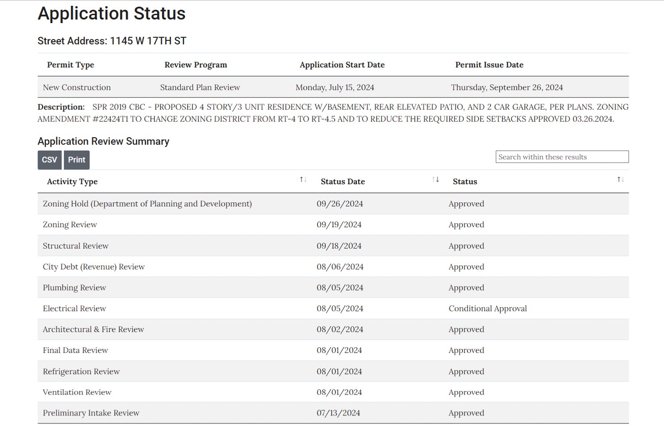The image size is (664, 430).
Task: Click the New Construction permit type cell
Action: [x=77, y=87]
